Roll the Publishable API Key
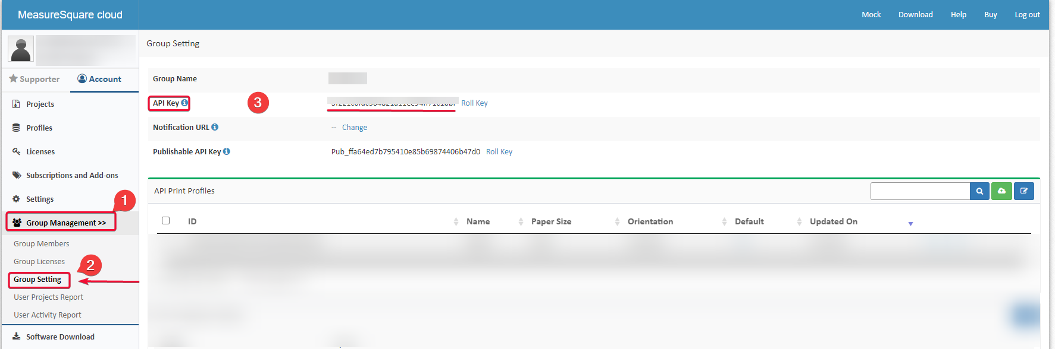Image resolution: width=1055 pixels, height=349 pixels. [499, 152]
